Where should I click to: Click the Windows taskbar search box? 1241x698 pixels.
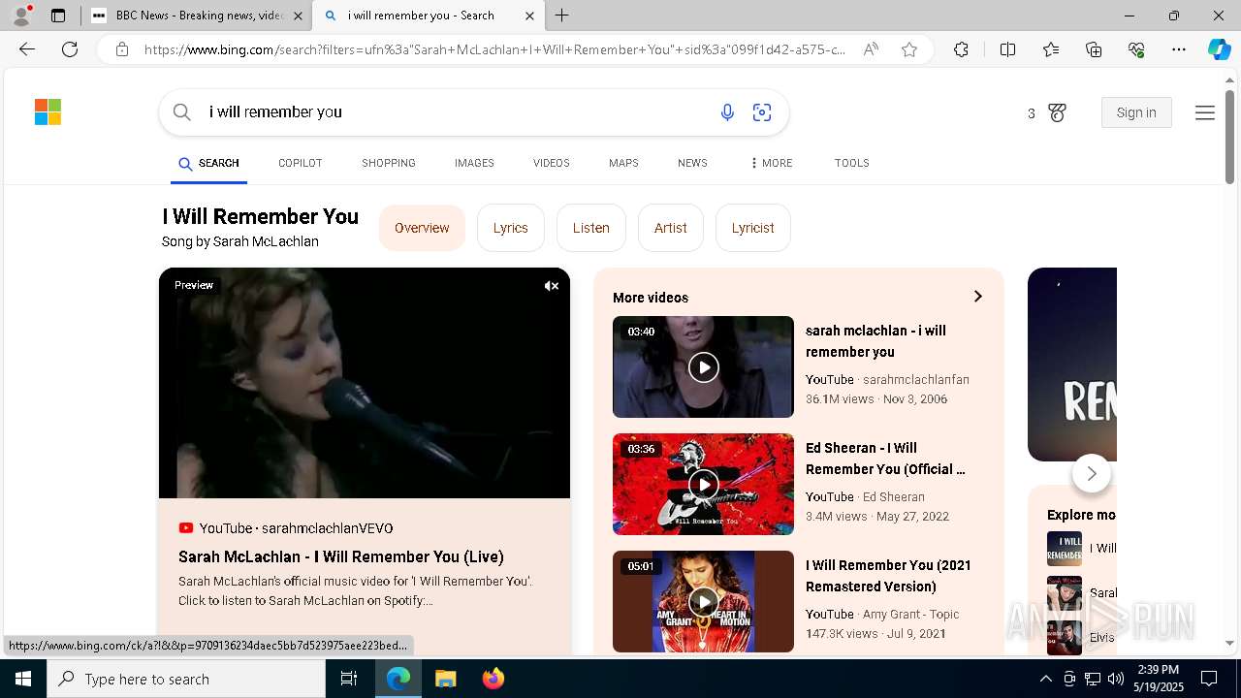(x=186, y=679)
